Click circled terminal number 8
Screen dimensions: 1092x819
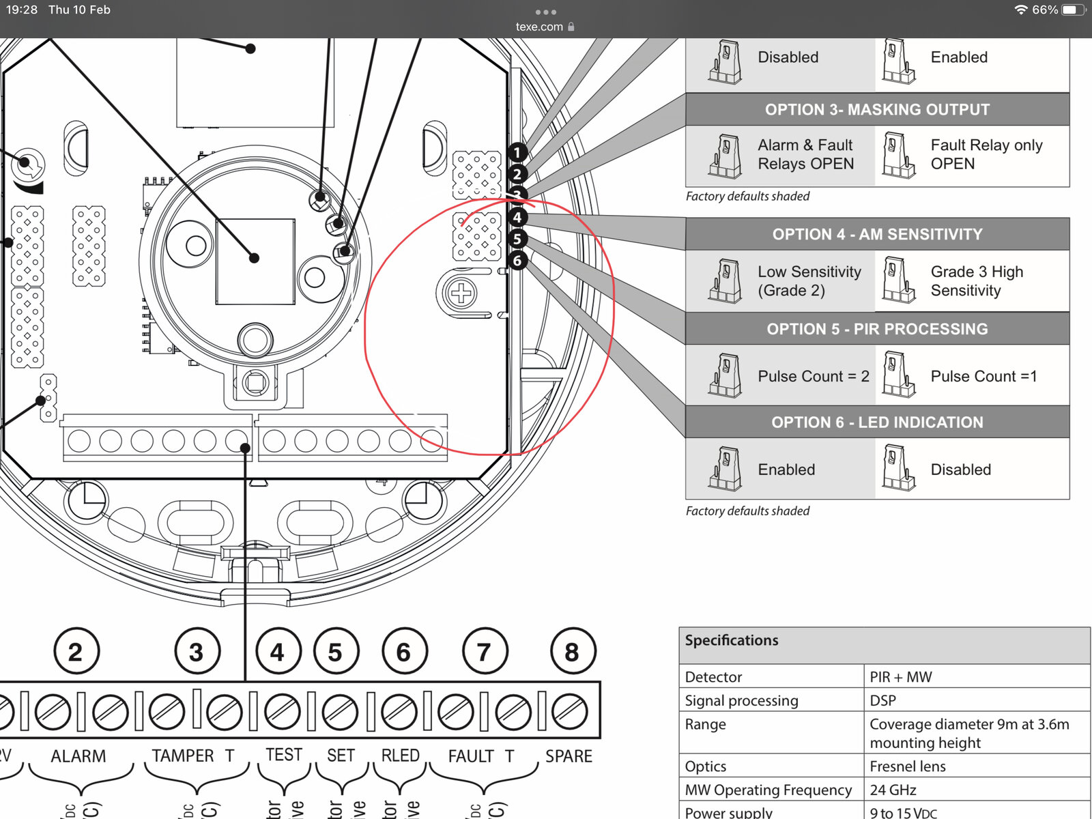coord(572,652)
